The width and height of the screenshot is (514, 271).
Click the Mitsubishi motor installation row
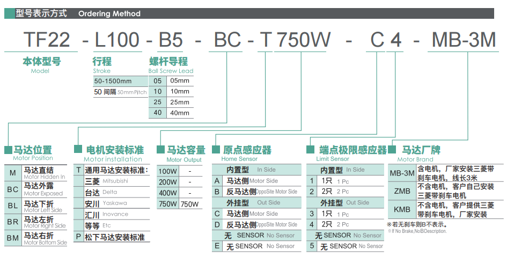click(x=114, y=181)
